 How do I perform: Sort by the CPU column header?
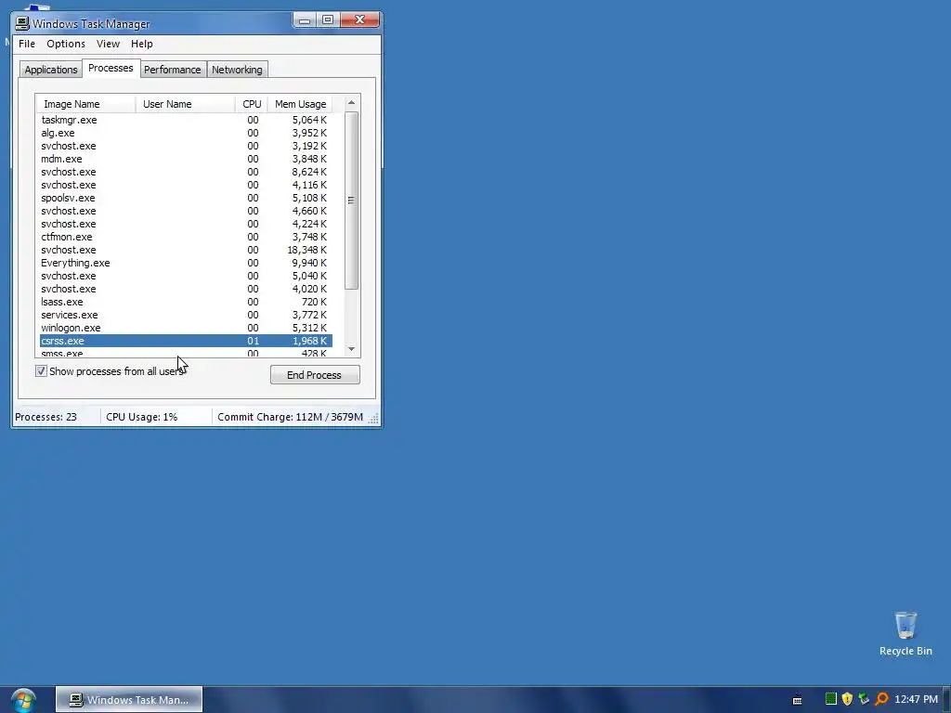(x=252, y=104)
